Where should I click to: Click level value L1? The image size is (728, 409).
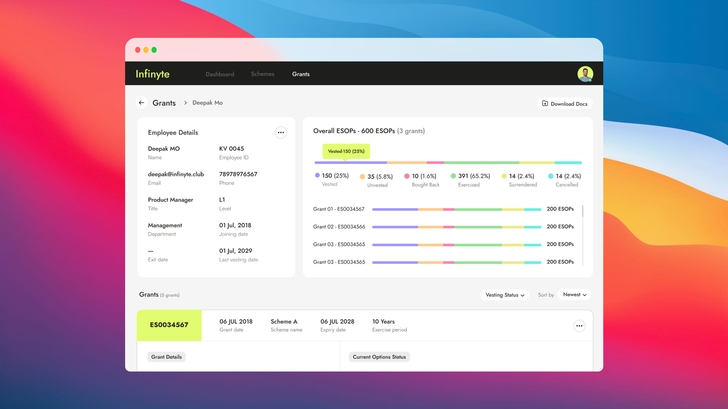click(x=222, y=200)
